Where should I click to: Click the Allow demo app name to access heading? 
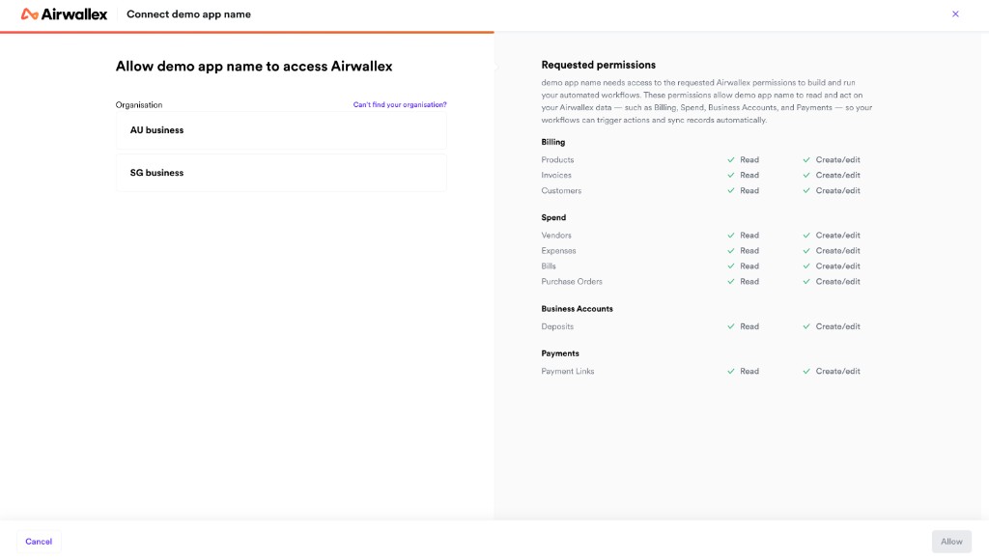(x=254, y=67)
